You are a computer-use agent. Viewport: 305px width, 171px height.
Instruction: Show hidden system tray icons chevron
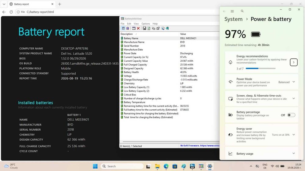pos(251,166)
